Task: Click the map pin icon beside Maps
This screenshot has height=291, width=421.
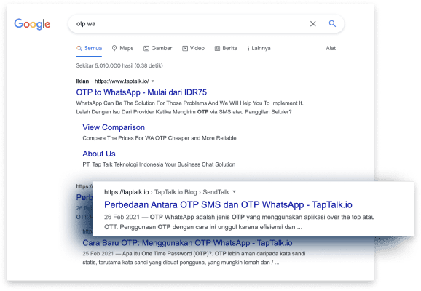Action: pyautogui.click(x=114, y=48)
